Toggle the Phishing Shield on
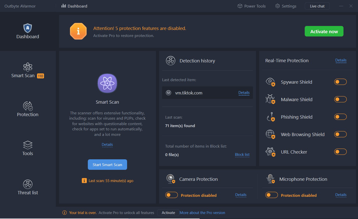The height and width of the screenshot is (219, 358). pos(340,117)
